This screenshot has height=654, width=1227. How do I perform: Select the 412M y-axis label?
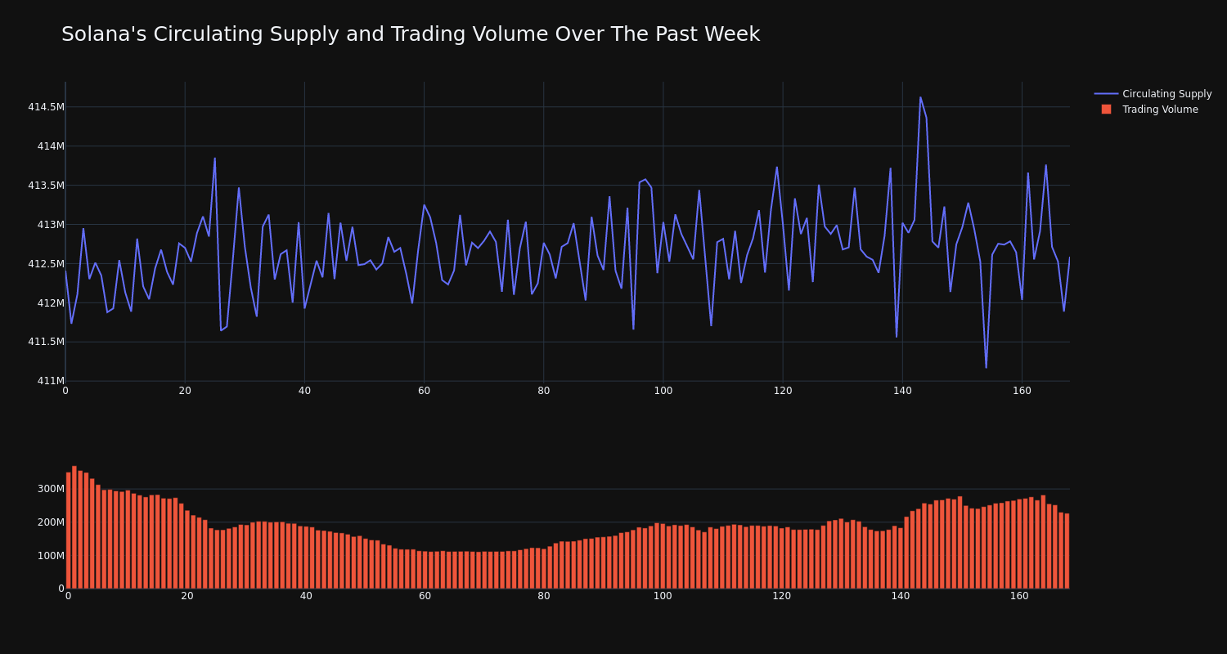51,303
